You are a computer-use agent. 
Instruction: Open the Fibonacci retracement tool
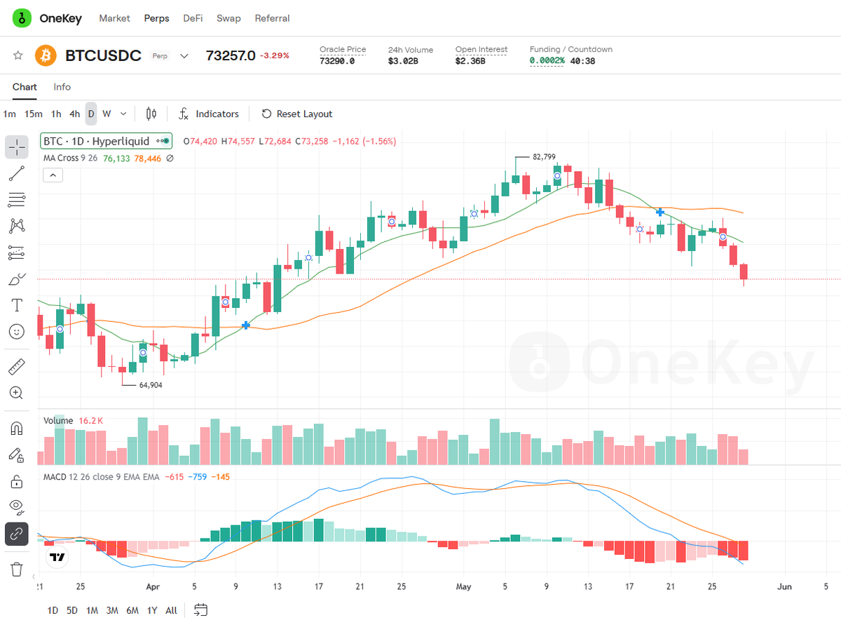(17, 200)
